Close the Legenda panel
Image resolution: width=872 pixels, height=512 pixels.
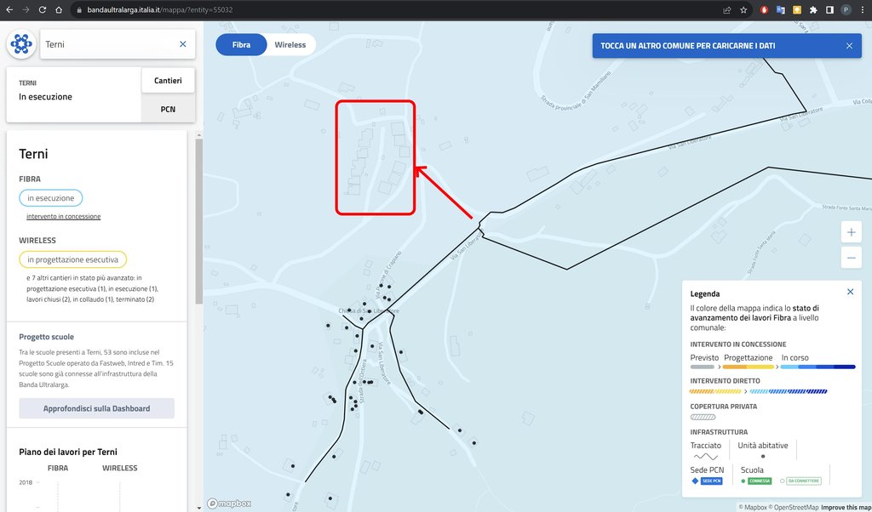point(850,292)
